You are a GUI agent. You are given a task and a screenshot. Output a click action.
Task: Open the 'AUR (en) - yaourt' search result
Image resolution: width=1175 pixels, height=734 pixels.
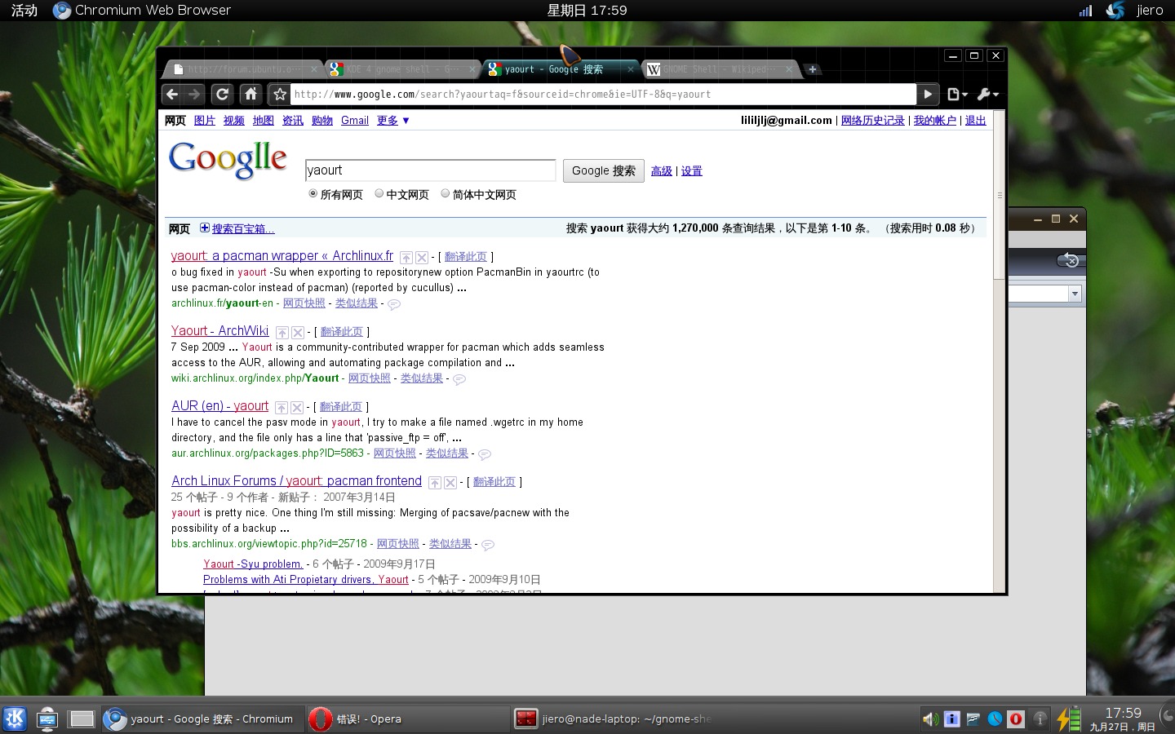220,406
